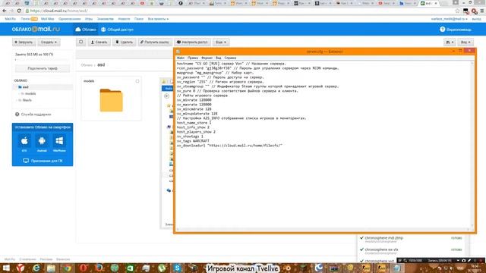Reload the page with the refresh icon
Image resolution: width=486 pixels, height=273 pixels.
point(19,11)
